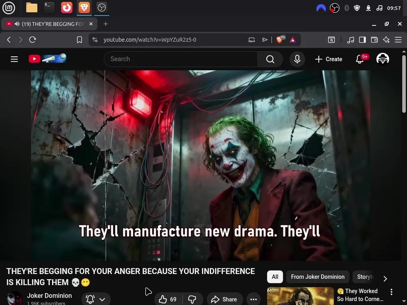The height and width of the screenshot is (305, 407).
Task: Close the YouTube browser tab
Action: coord(91,24)
